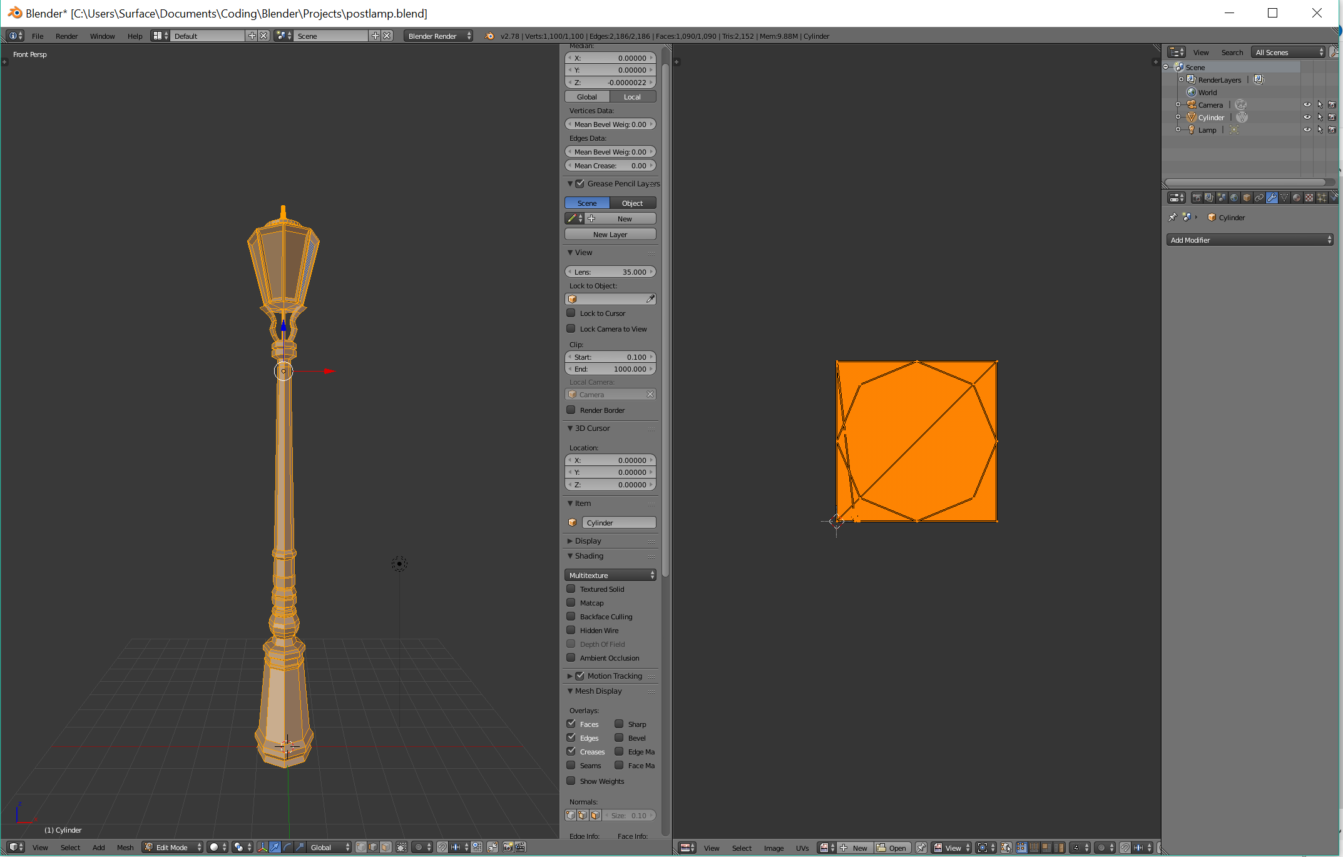Open the Render properties tab camera icon
The image size is (1343, 857).
tap(1197, 198)
